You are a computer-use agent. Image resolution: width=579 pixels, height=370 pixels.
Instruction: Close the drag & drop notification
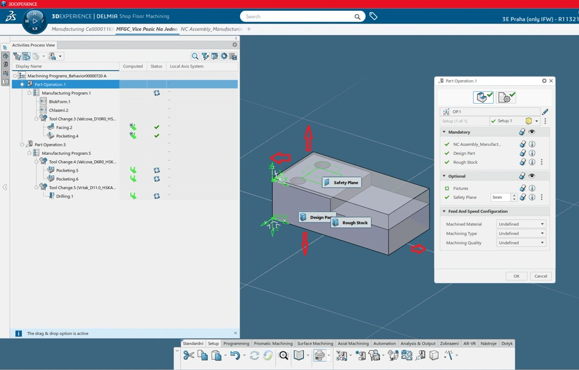[235, 333]
